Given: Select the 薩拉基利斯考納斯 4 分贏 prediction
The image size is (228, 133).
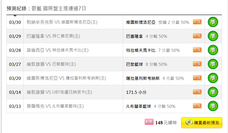Looking at the screenshot, I should (155, 78).
